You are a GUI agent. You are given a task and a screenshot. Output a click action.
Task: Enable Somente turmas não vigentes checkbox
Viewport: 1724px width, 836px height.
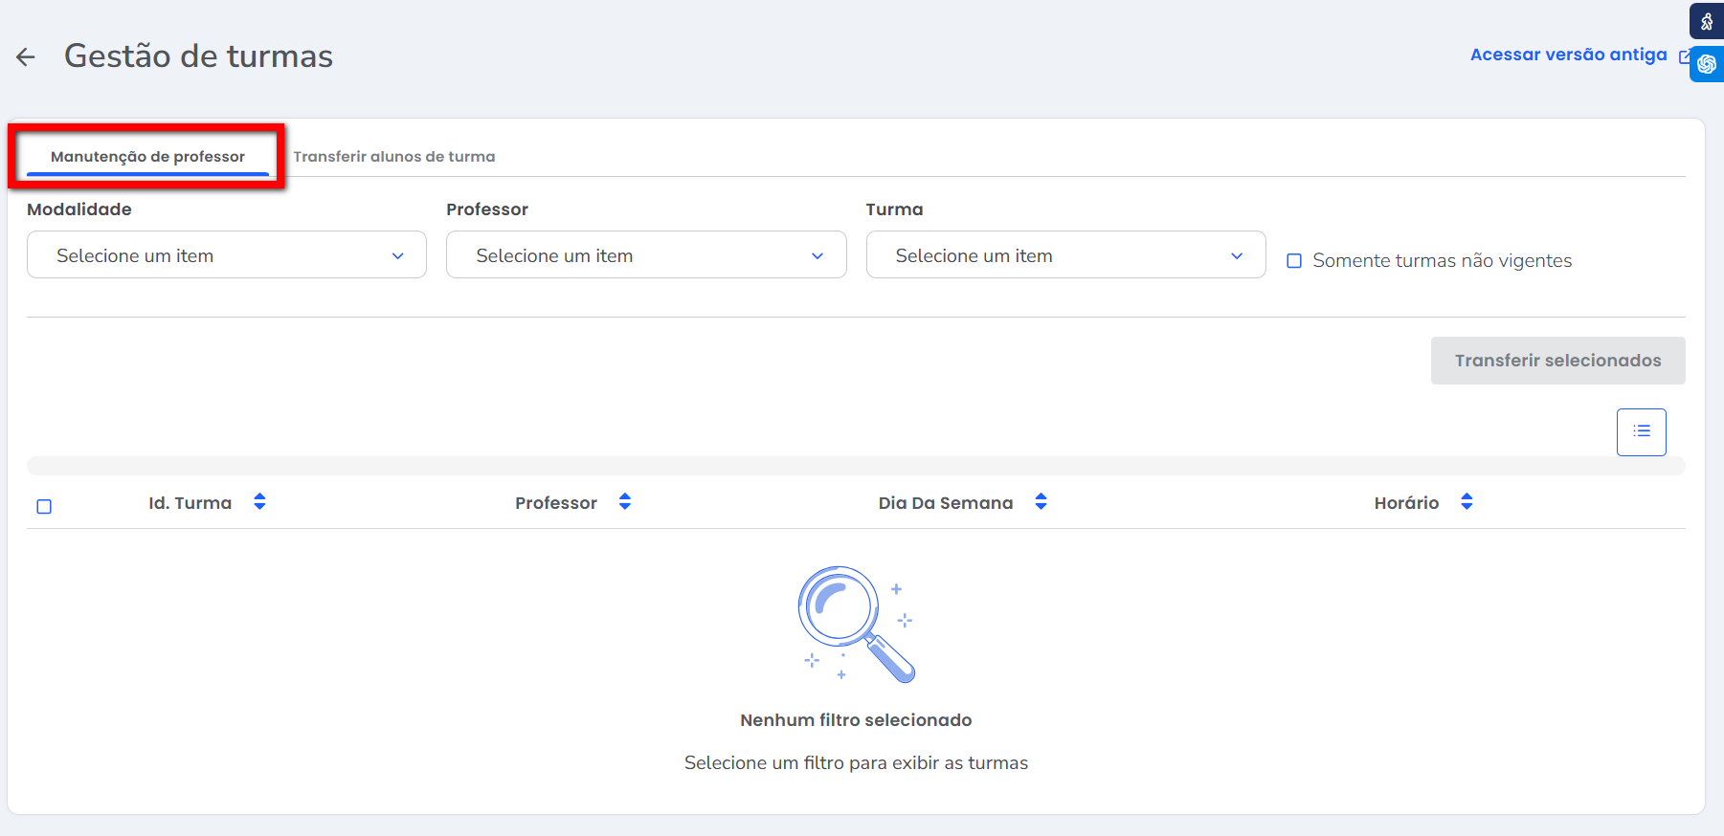click(x=1294, y=261)
